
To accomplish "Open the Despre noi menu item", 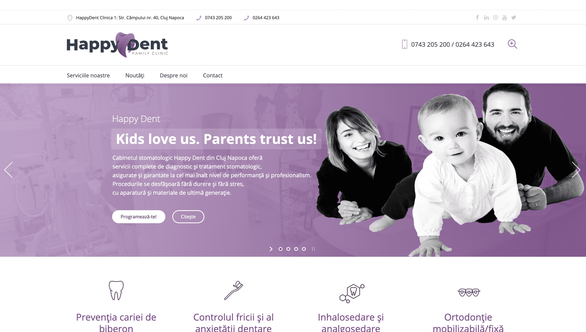I will (174, 75).
